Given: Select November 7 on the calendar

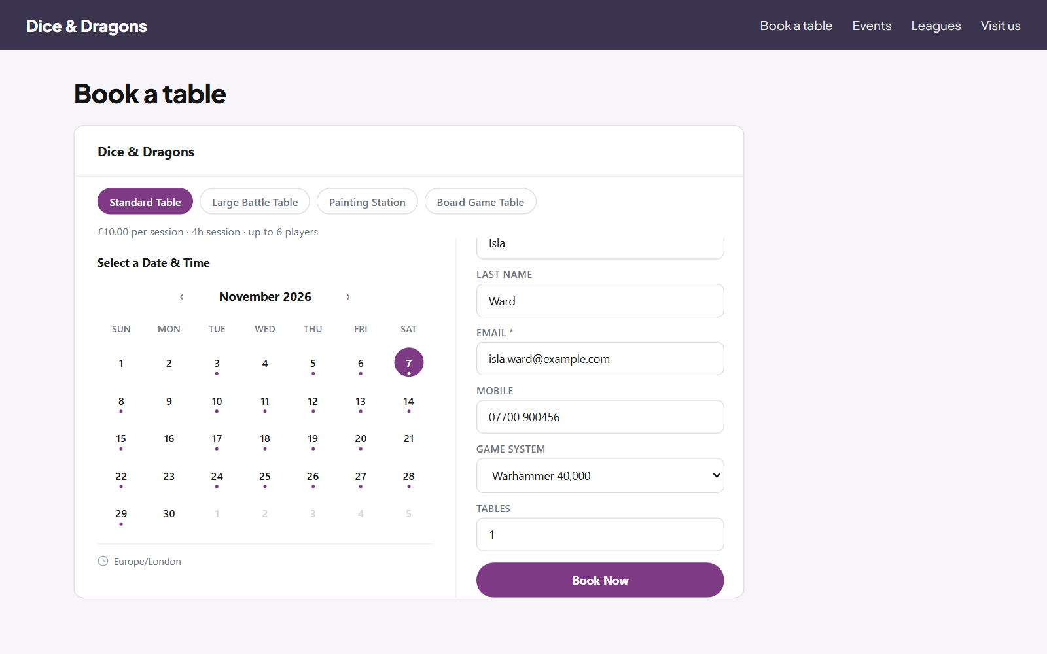Looking at the screenshot, I should [409, 362].
